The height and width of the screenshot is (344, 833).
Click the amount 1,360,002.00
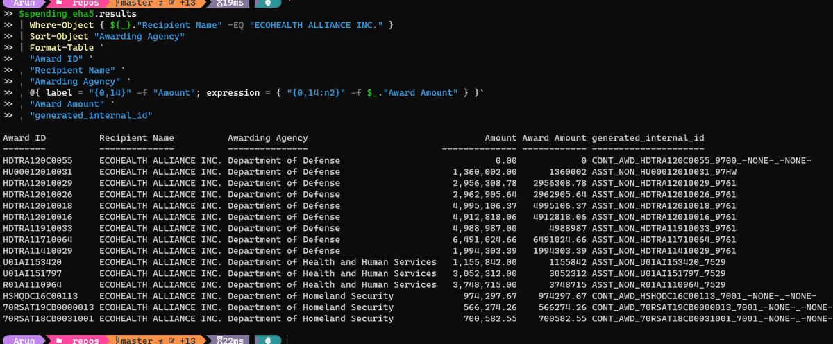485,171
